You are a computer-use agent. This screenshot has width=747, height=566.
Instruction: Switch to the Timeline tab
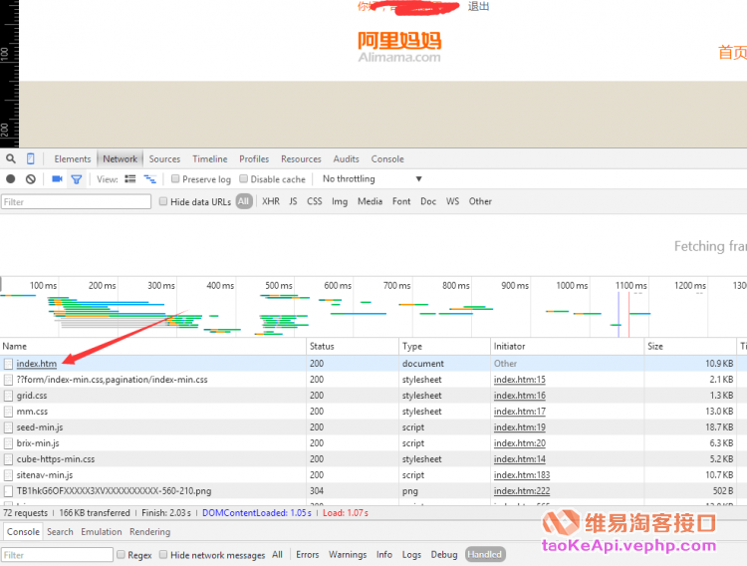(x=209, y=159)
